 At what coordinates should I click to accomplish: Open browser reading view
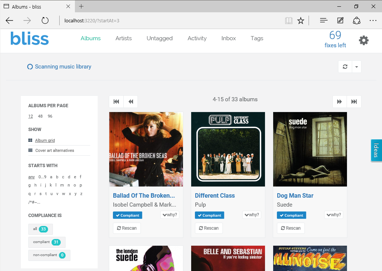pyautogui.click(x=289, y=21)
